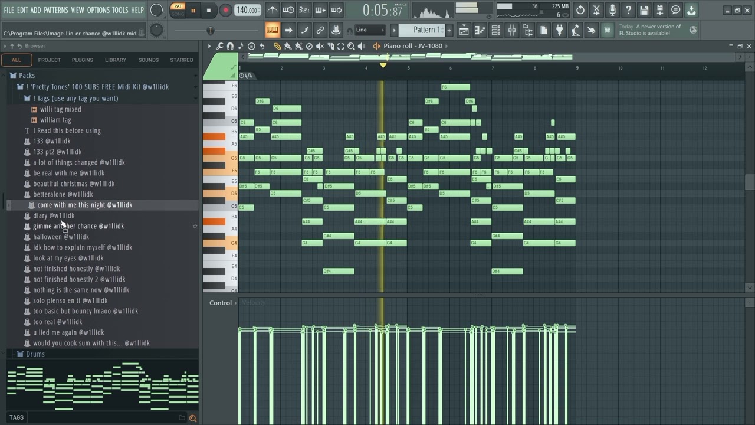Add new pattern with plus button

pos(449,30)
